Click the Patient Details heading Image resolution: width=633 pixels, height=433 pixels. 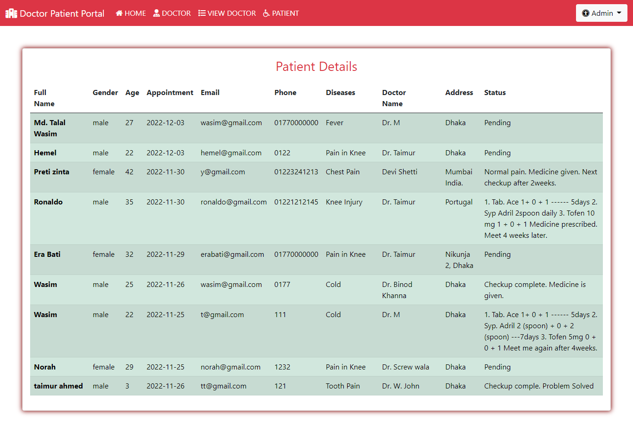(x=316, y=67)
